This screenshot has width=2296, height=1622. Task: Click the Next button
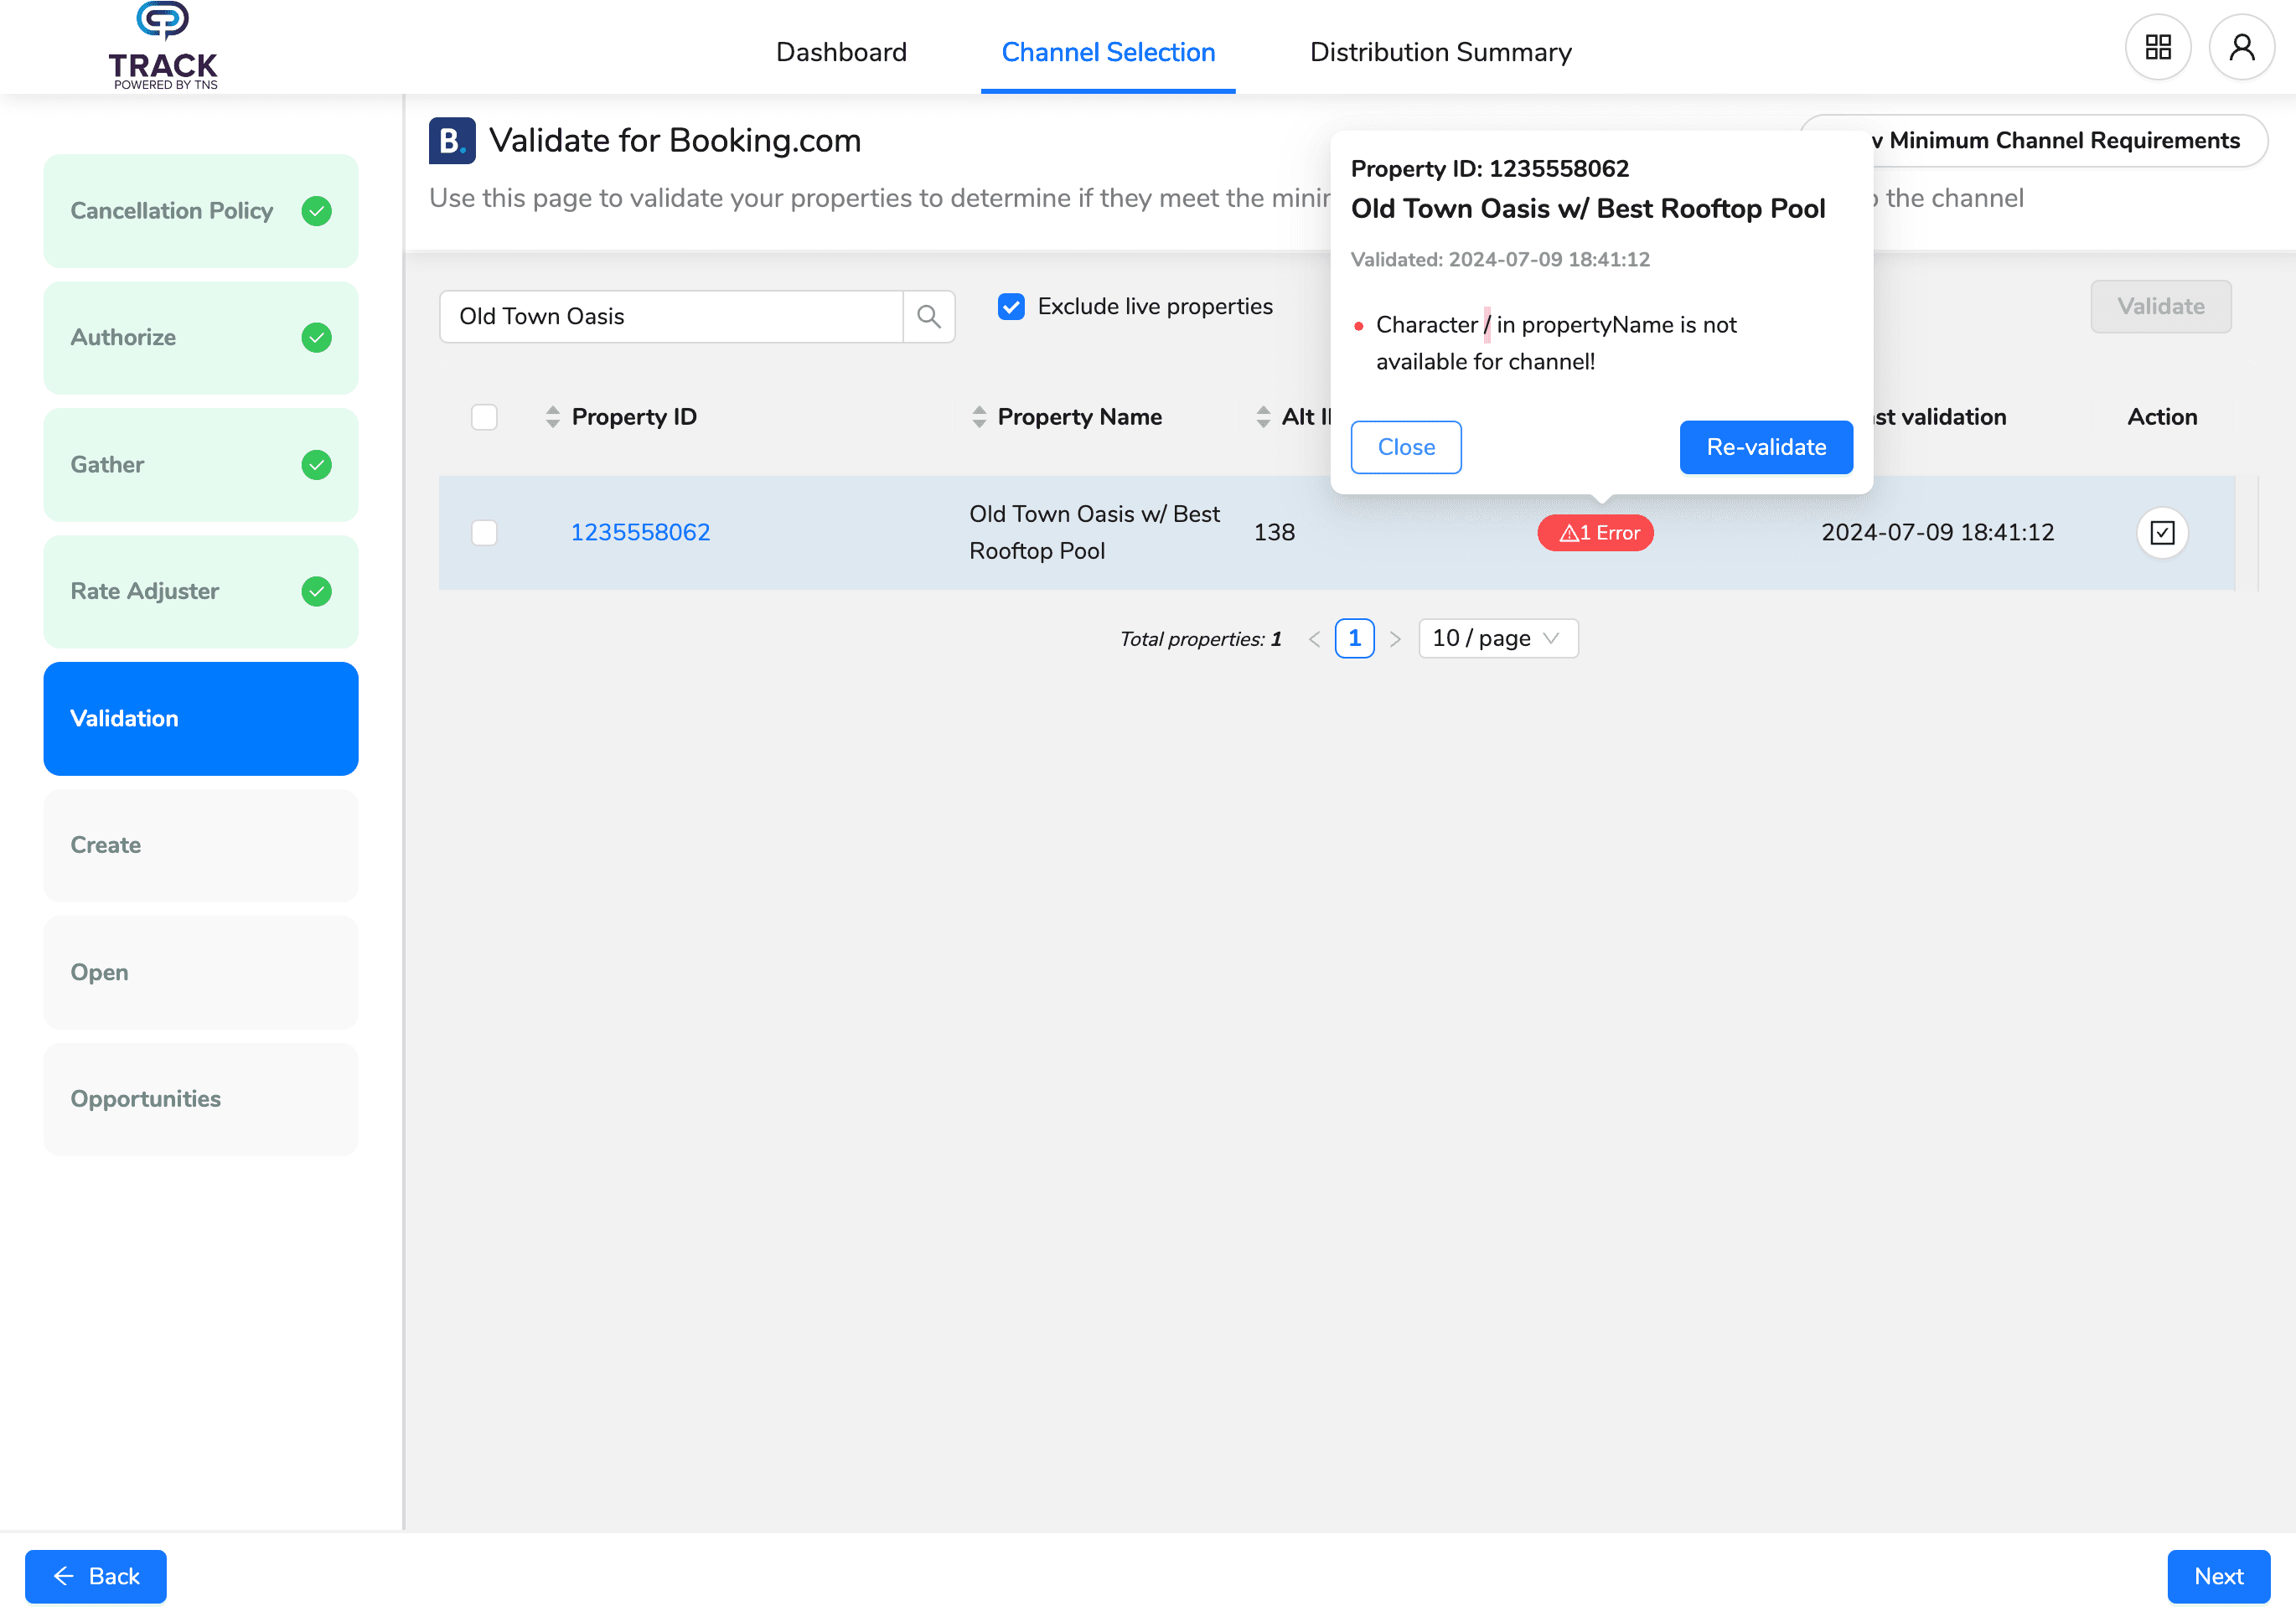pos(2218,1577)
